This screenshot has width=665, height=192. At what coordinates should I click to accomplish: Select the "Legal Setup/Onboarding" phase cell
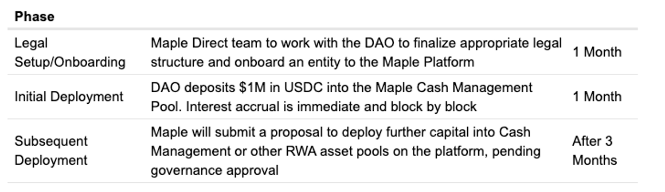click(70, 53)
